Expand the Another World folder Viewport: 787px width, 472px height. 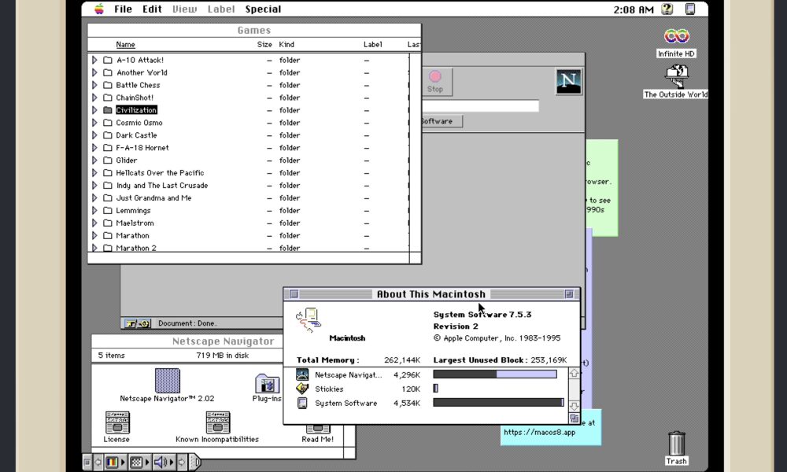pyautogui.click(x=94, y=72)
